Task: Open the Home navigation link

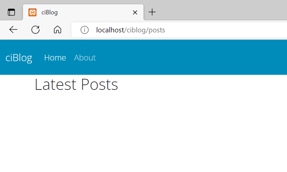Action: pos(55,58)
